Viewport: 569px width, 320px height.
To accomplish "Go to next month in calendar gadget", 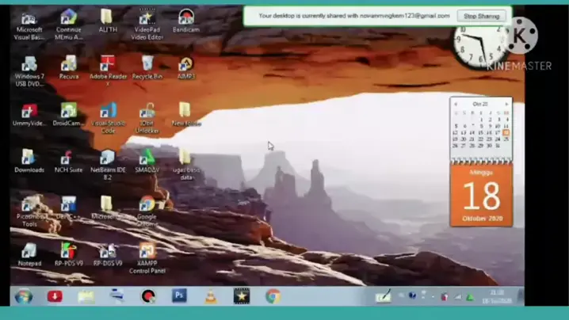I will point(507,104).
